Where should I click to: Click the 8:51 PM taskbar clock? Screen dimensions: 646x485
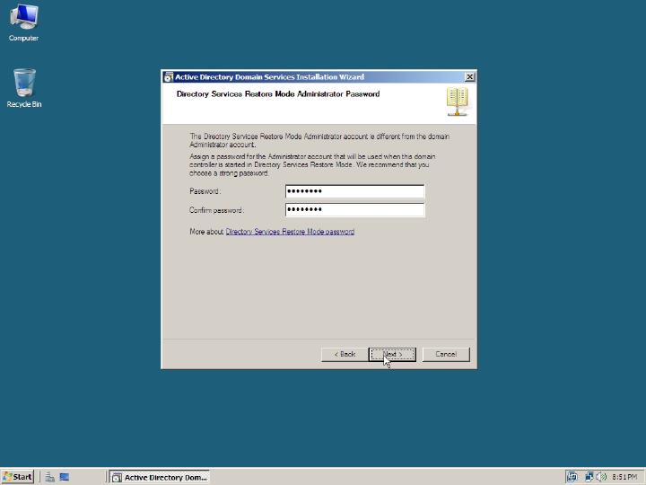click(624, 477)
